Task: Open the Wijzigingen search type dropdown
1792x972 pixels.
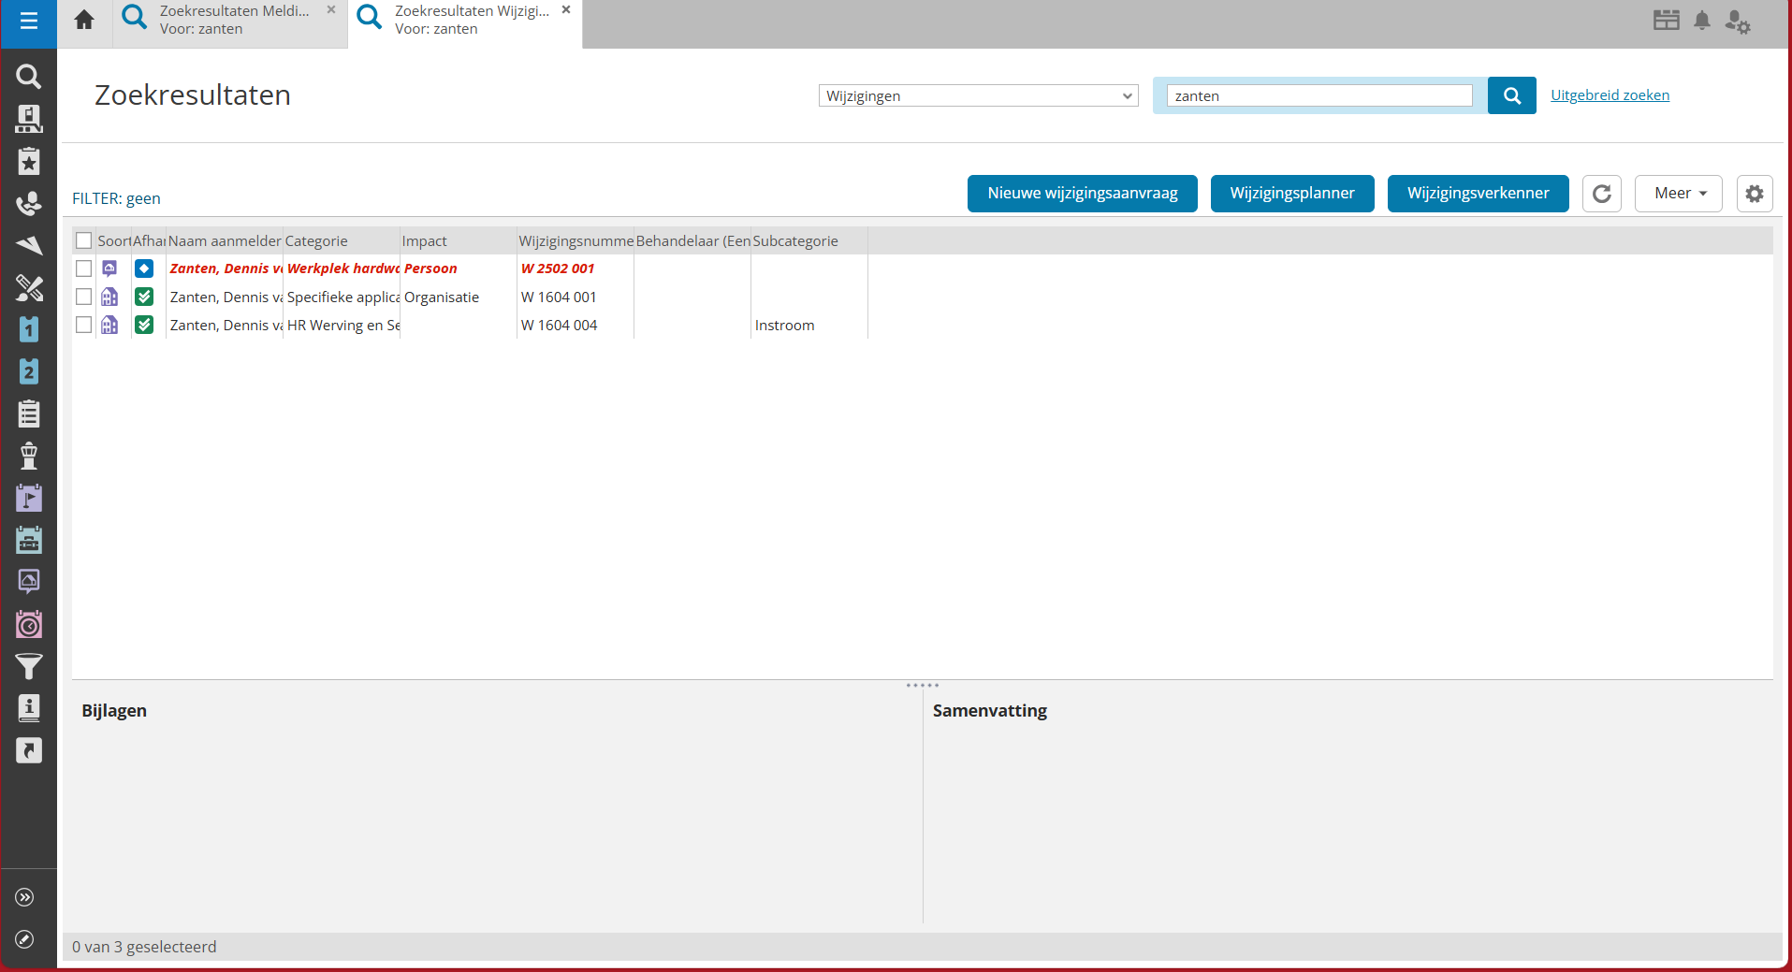Action: click(978, 95)
